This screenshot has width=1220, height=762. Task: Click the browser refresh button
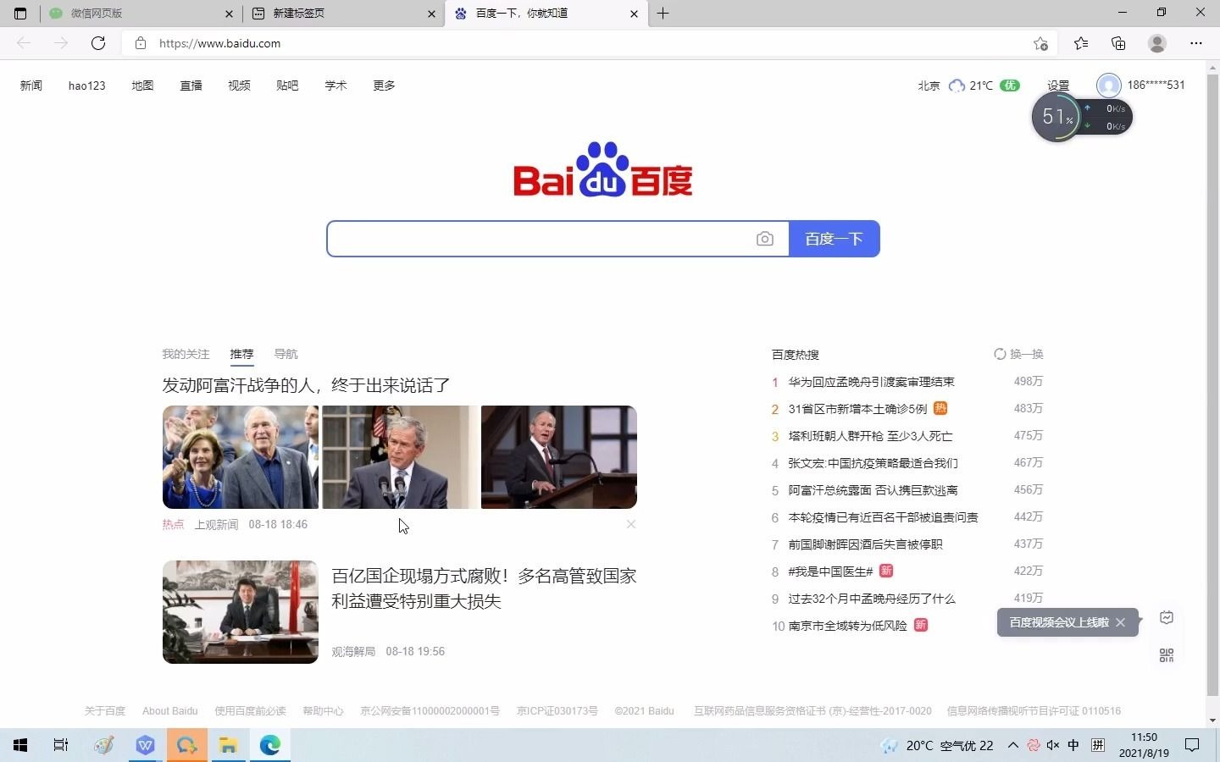click(98, 43)
